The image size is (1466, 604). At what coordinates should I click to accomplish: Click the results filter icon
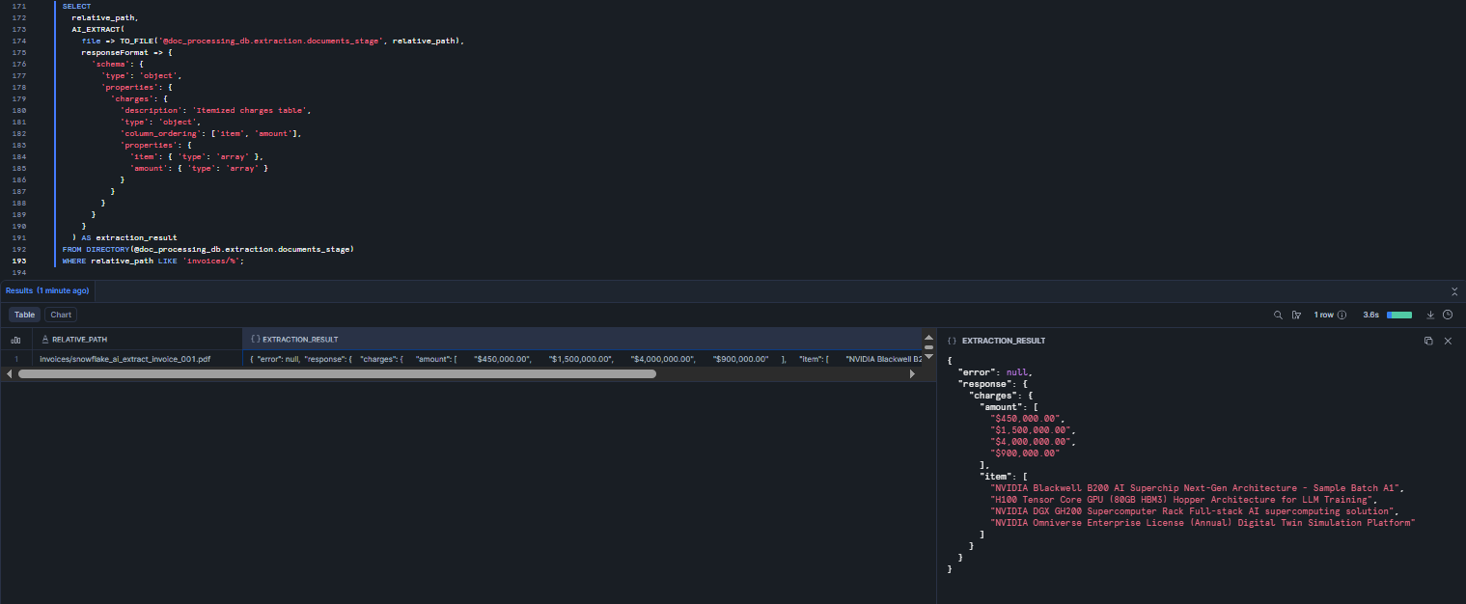[1296, 315]
